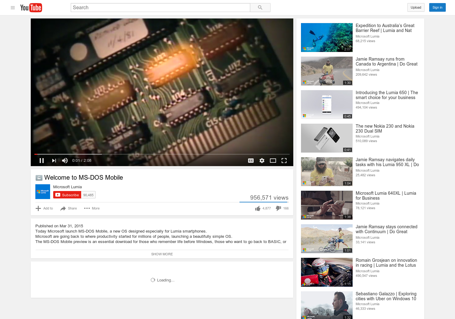Open 'Jamie Ramsay navigates daily tasks' title
Image resolution: width=455 pixels, height=319 pixels.
387,162
